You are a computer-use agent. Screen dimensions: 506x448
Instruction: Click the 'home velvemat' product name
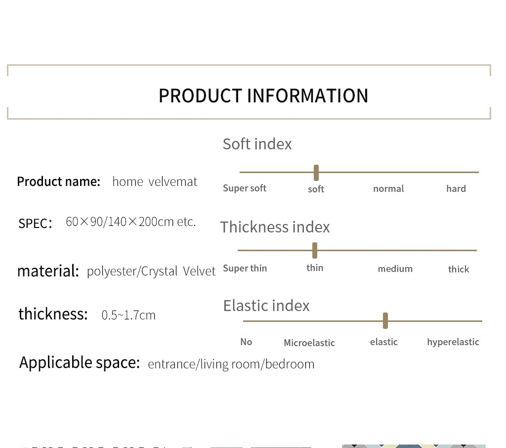(155, 181)
